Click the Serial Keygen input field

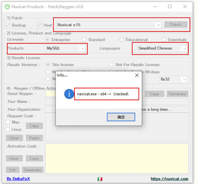pyautogui.click(x=50, y=94)
